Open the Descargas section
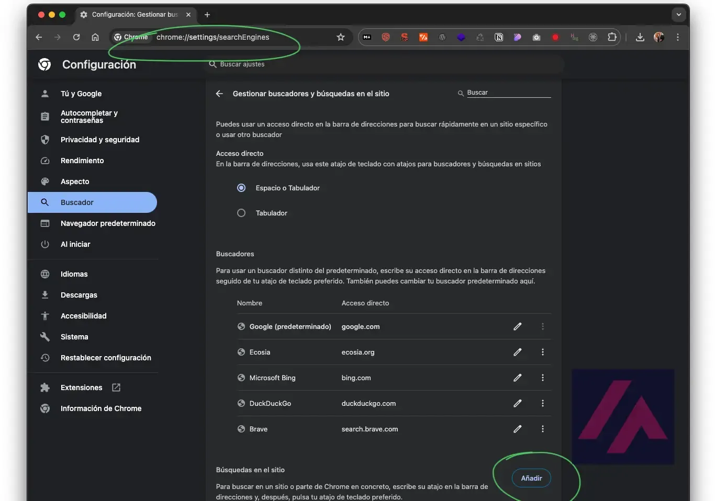Viewport: 715px width, 501px height. (93, 295)
